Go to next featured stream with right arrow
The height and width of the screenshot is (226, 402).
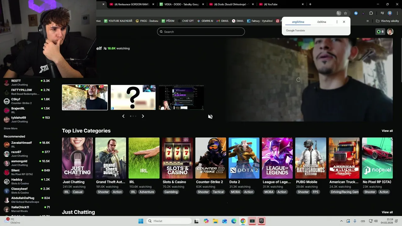click(143, 116)
